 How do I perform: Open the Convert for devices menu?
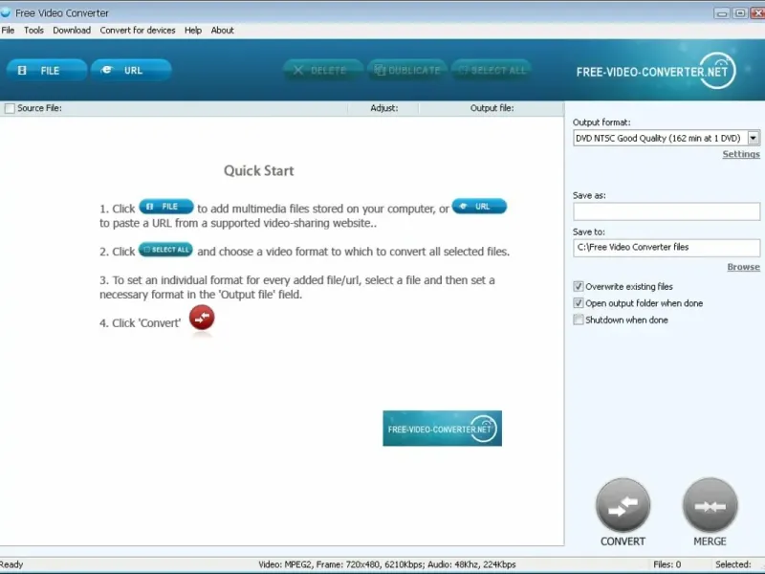point(138,31)
